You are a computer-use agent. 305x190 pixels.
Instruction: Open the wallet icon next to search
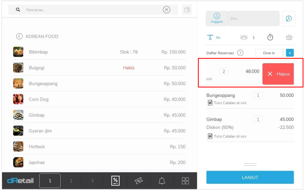(x=187, y=10)
